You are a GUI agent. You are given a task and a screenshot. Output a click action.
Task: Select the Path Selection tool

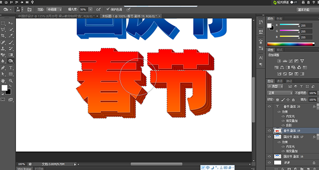(3, 74)
